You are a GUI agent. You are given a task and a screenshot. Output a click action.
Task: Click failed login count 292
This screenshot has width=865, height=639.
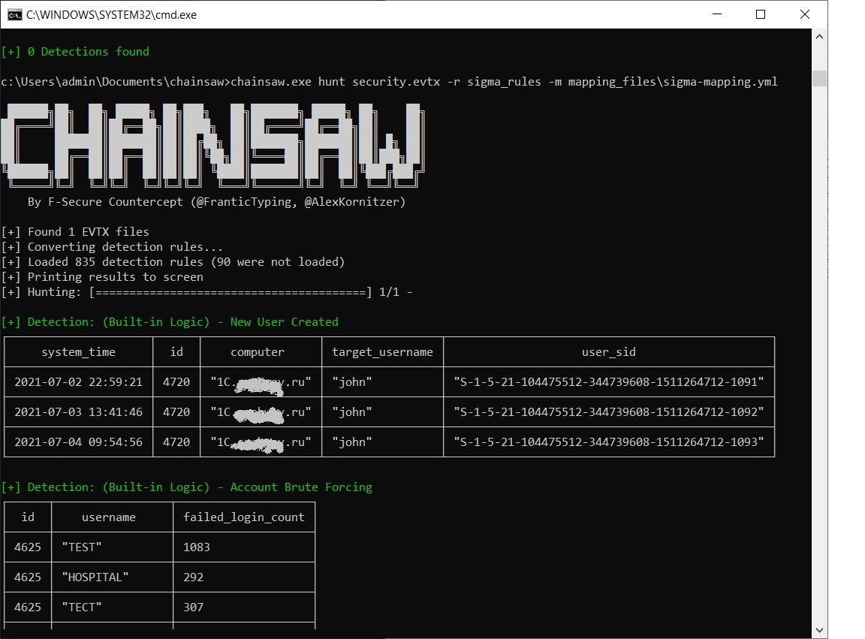pyautogui.click(x=193, y=577)
